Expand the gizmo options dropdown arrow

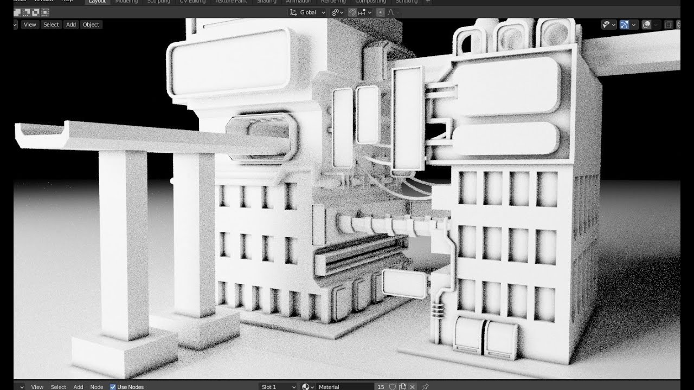tap(634, 24)
